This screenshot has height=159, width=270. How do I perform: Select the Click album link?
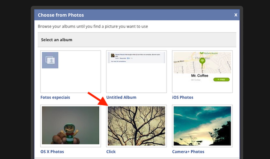(x=111, y=152)
